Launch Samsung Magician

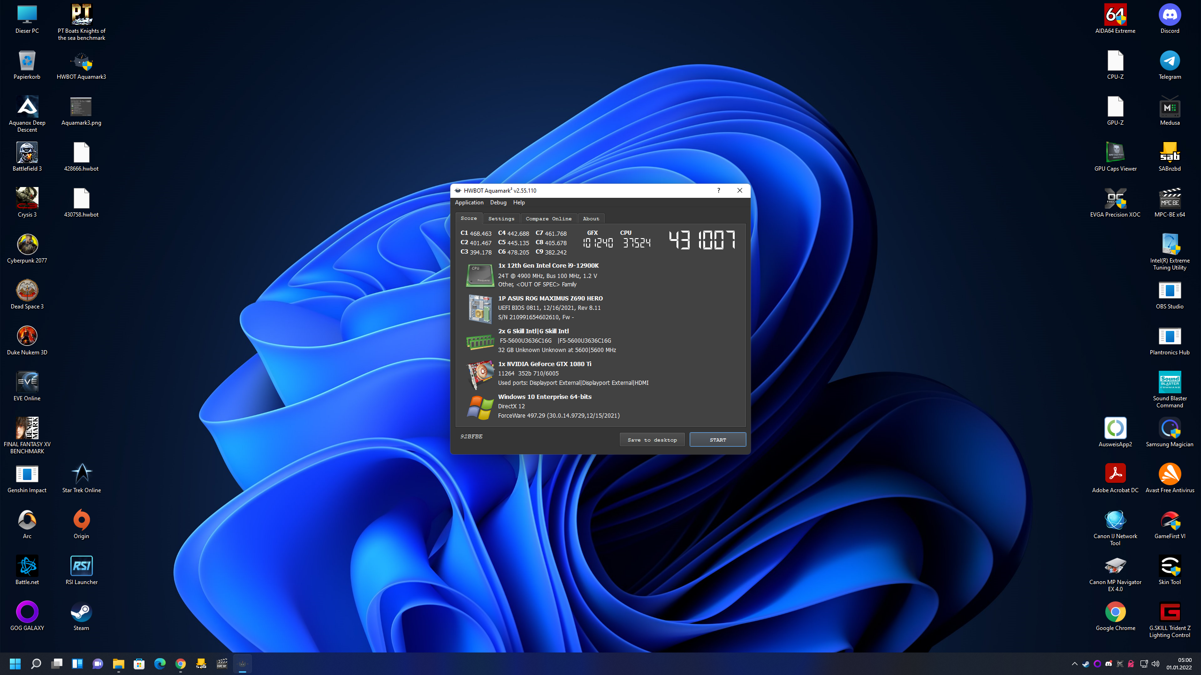[x=1170, y=432]
